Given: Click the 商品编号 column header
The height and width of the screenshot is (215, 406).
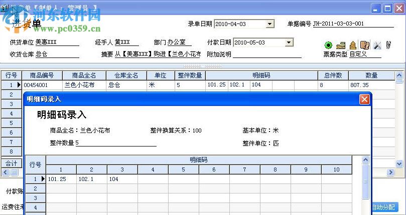Looking at the screenshot, I should [42, 75].
